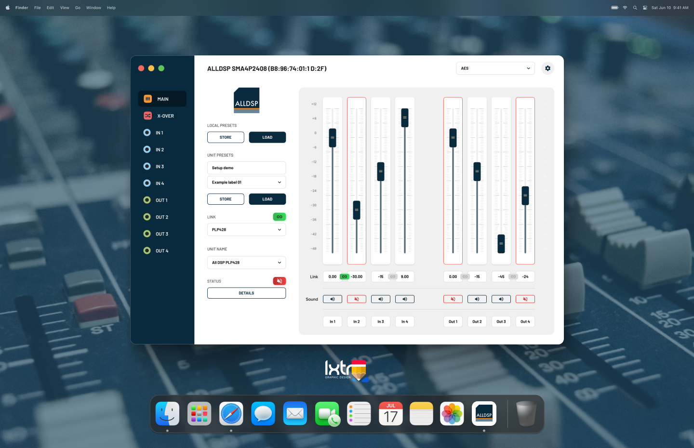
Task: Click STORE under Local Presets
Action: pos(226,137)
